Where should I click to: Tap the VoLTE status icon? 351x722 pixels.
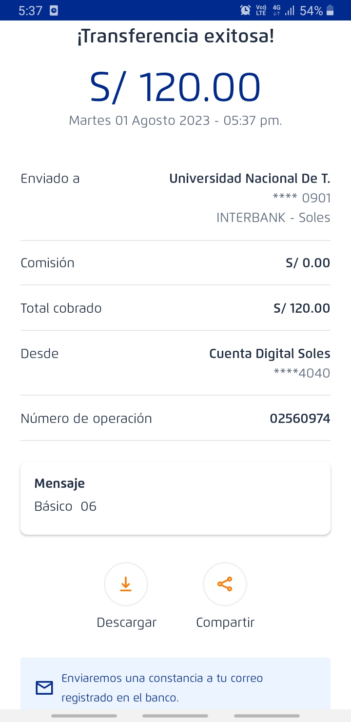pyautogui.click(x=261, y=10)
